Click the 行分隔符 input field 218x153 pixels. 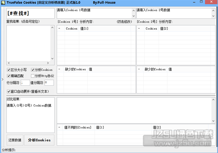[x=25, y=83]
